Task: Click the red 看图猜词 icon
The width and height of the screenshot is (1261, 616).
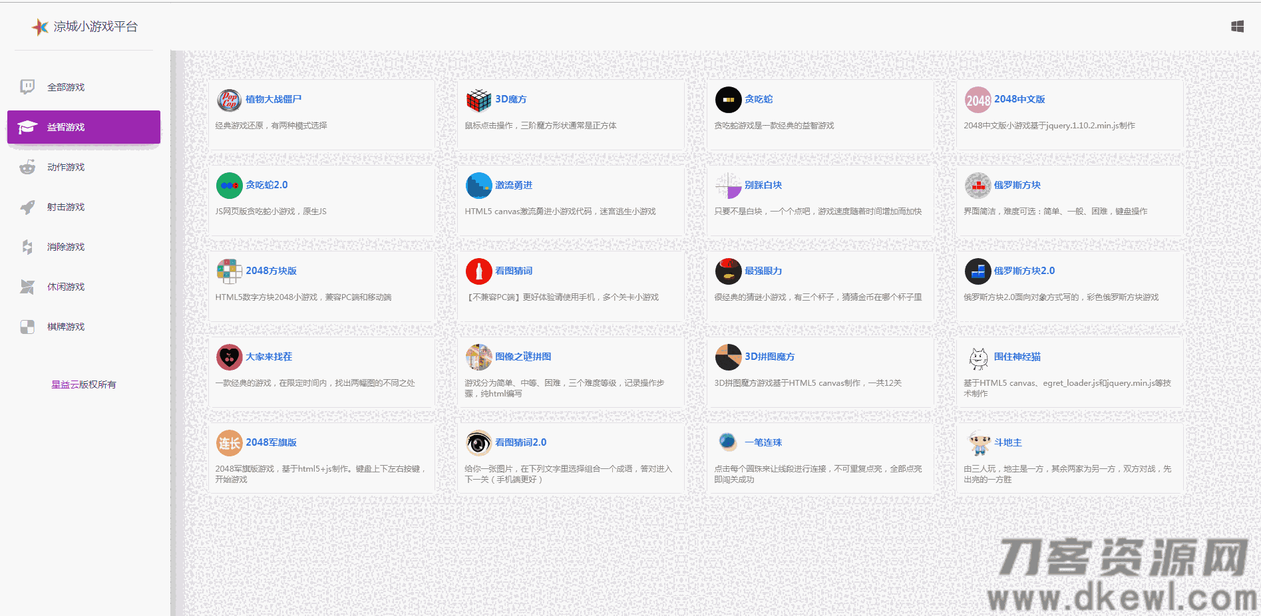Action: coord(478,271)
